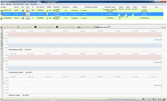Click the ID cell '1059'
This screenshot has height=101, width=167.
tap(33, 11)
